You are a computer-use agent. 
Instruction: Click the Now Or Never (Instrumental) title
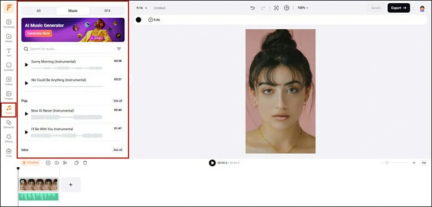[52, 110]
